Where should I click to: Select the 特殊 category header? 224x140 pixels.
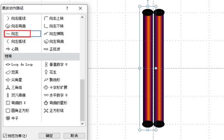(x=41, y=56)
